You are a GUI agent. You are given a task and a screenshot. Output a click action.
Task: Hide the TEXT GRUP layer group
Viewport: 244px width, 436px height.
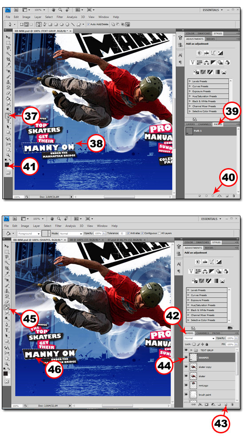tap(186, 350)
